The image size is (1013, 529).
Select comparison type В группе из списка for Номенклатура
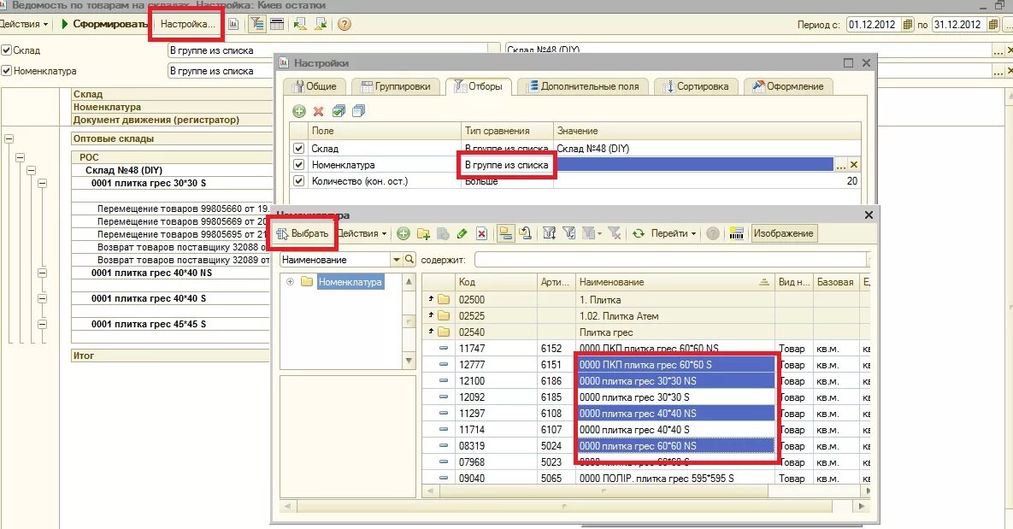pos(506,165)
